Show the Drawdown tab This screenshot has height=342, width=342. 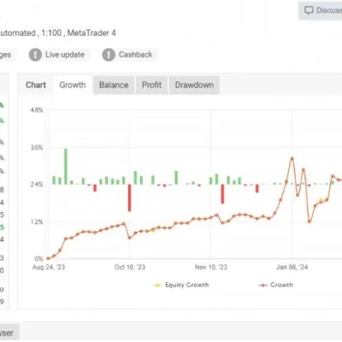point(194,85)
